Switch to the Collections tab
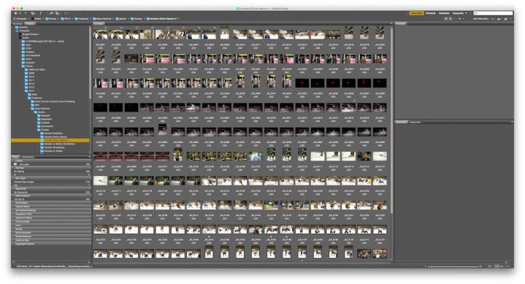The image size is (525, 284). tap(28, 157)
